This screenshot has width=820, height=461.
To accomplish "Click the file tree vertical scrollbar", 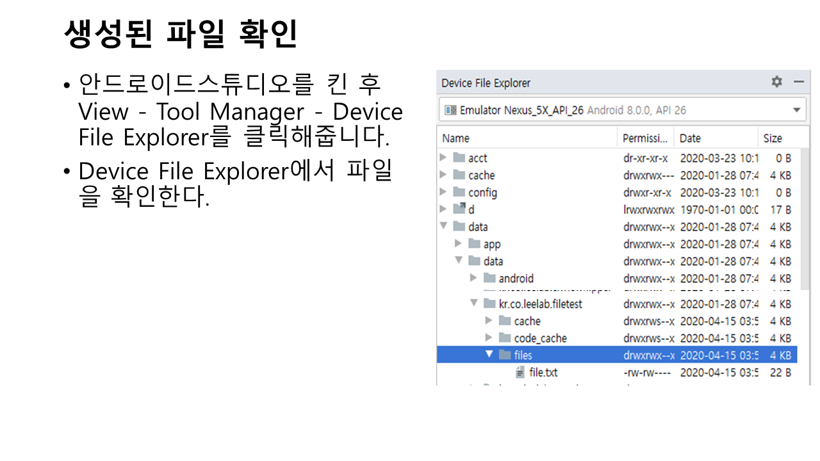I will click(806, 218).
